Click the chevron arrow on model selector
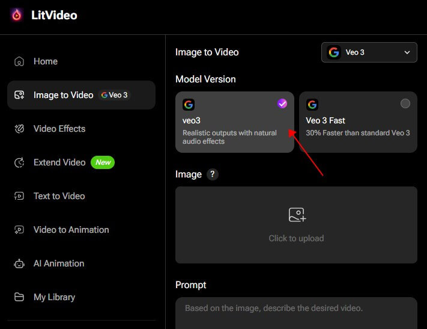 point(407,52)
